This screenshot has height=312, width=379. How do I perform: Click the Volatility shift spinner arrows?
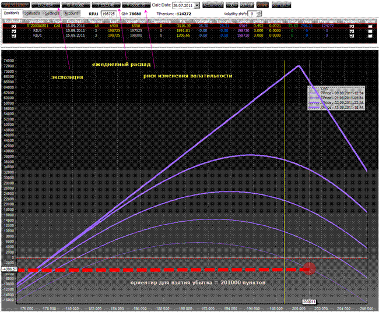(259, 14)
